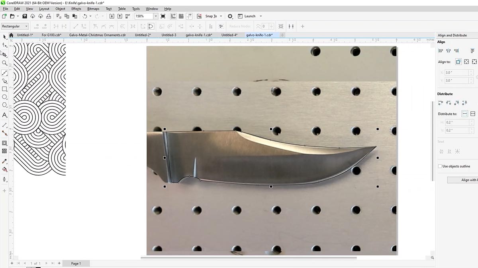Click the Align left icon
Screen dimensions: 478x268
(x=441, y=51)
